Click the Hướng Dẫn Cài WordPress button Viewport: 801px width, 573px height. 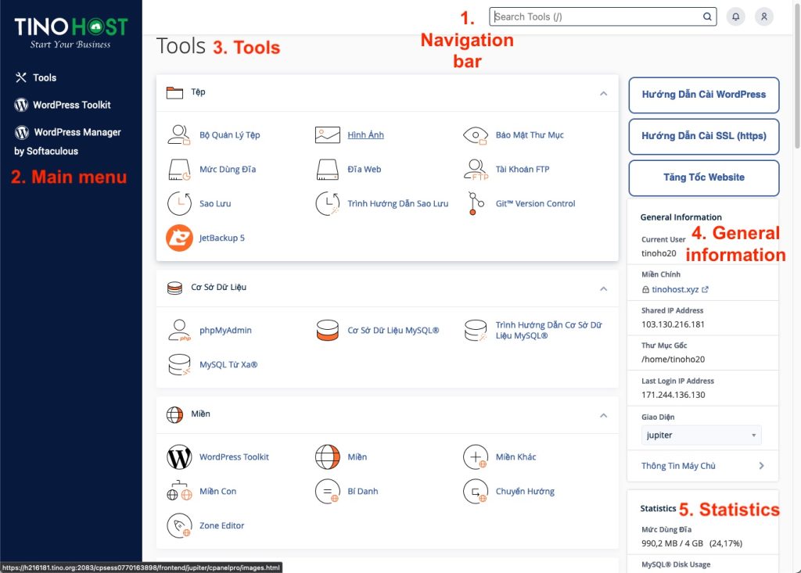[703, 95]
